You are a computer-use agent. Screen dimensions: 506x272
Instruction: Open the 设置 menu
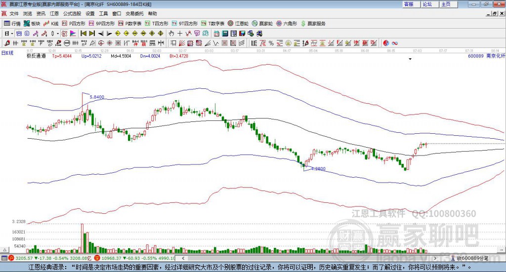pyautogui.click(x=90, y=13)
